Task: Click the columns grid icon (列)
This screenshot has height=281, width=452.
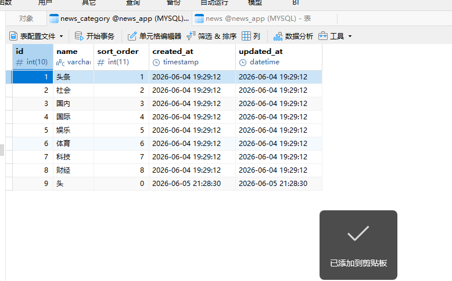Action: tap(246, 36)
